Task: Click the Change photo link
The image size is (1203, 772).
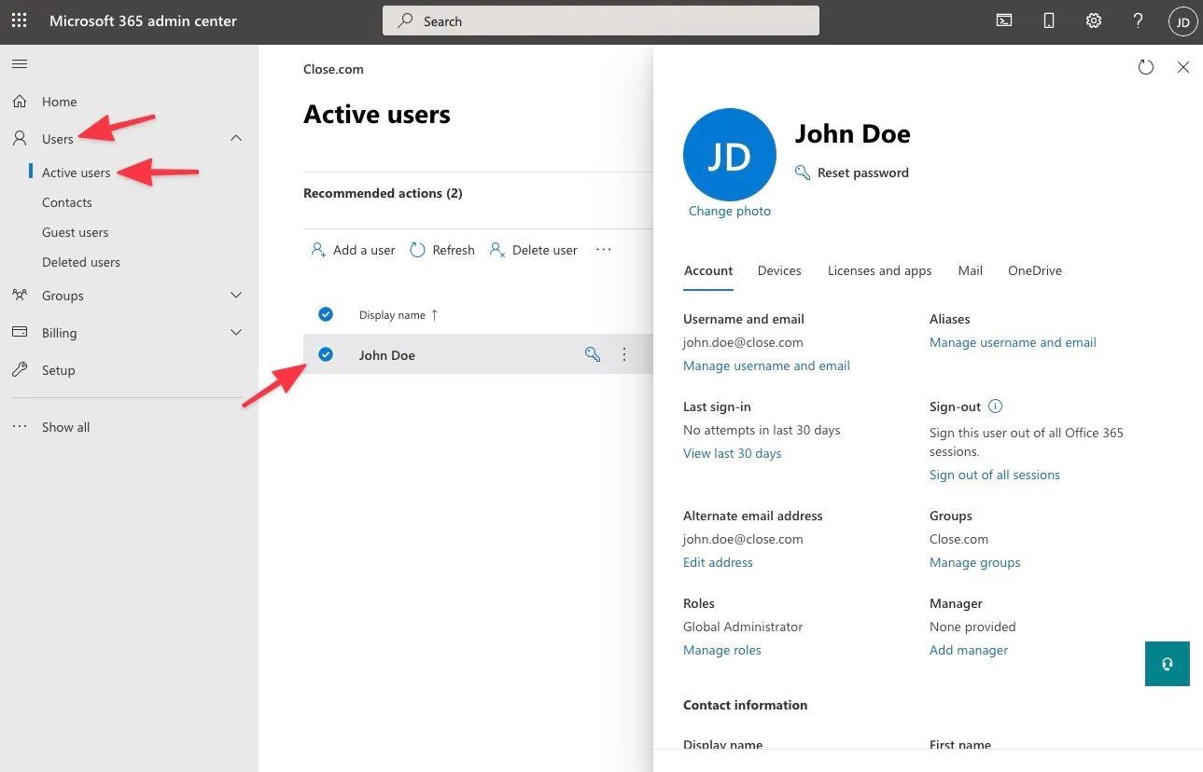Action: [x=730, y=211]
